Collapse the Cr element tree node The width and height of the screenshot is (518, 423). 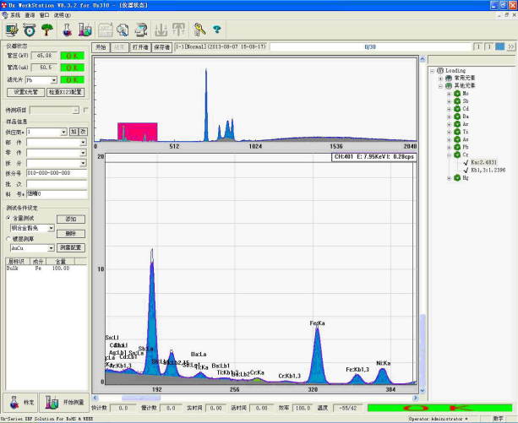[x=450, y=155]
